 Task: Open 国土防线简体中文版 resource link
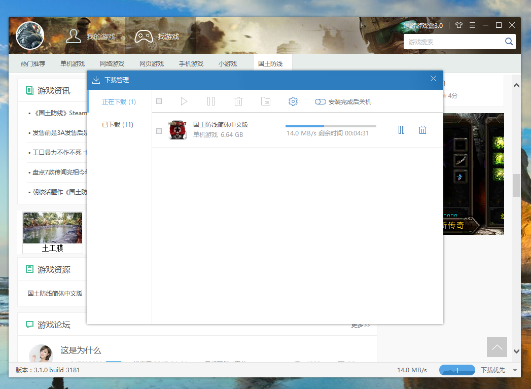tap(55, 294)
